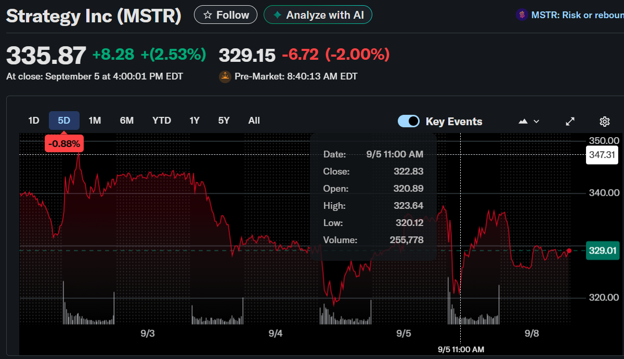Click the Strategy Inc (MSTR) title
Screen dimensions: 624x359
coord(94,16)
